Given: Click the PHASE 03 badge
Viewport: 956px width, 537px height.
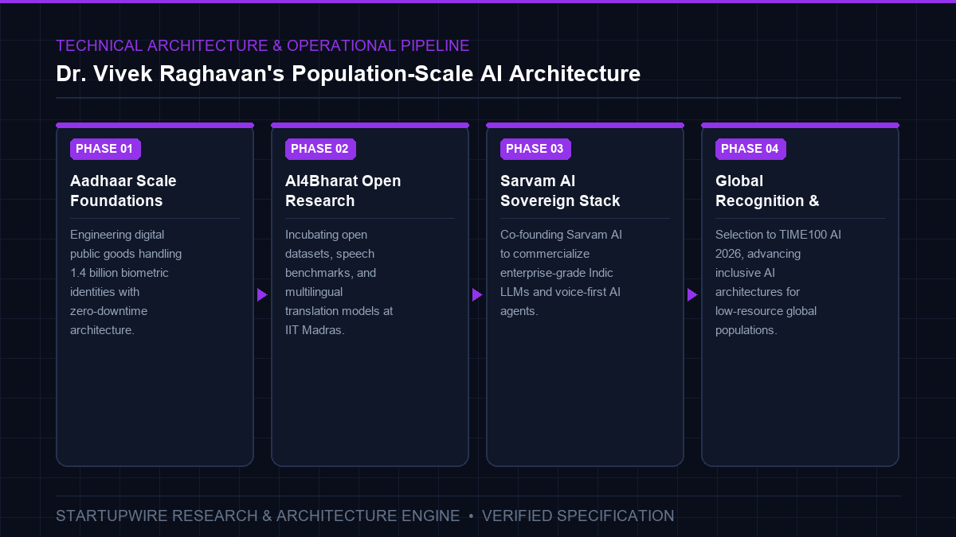Looking at the screenshot, I should (535, 149).
